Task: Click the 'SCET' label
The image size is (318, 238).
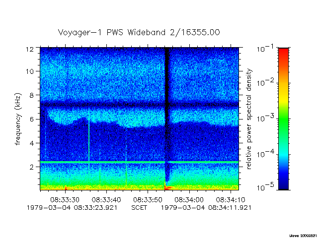Action: coord(139,208)
